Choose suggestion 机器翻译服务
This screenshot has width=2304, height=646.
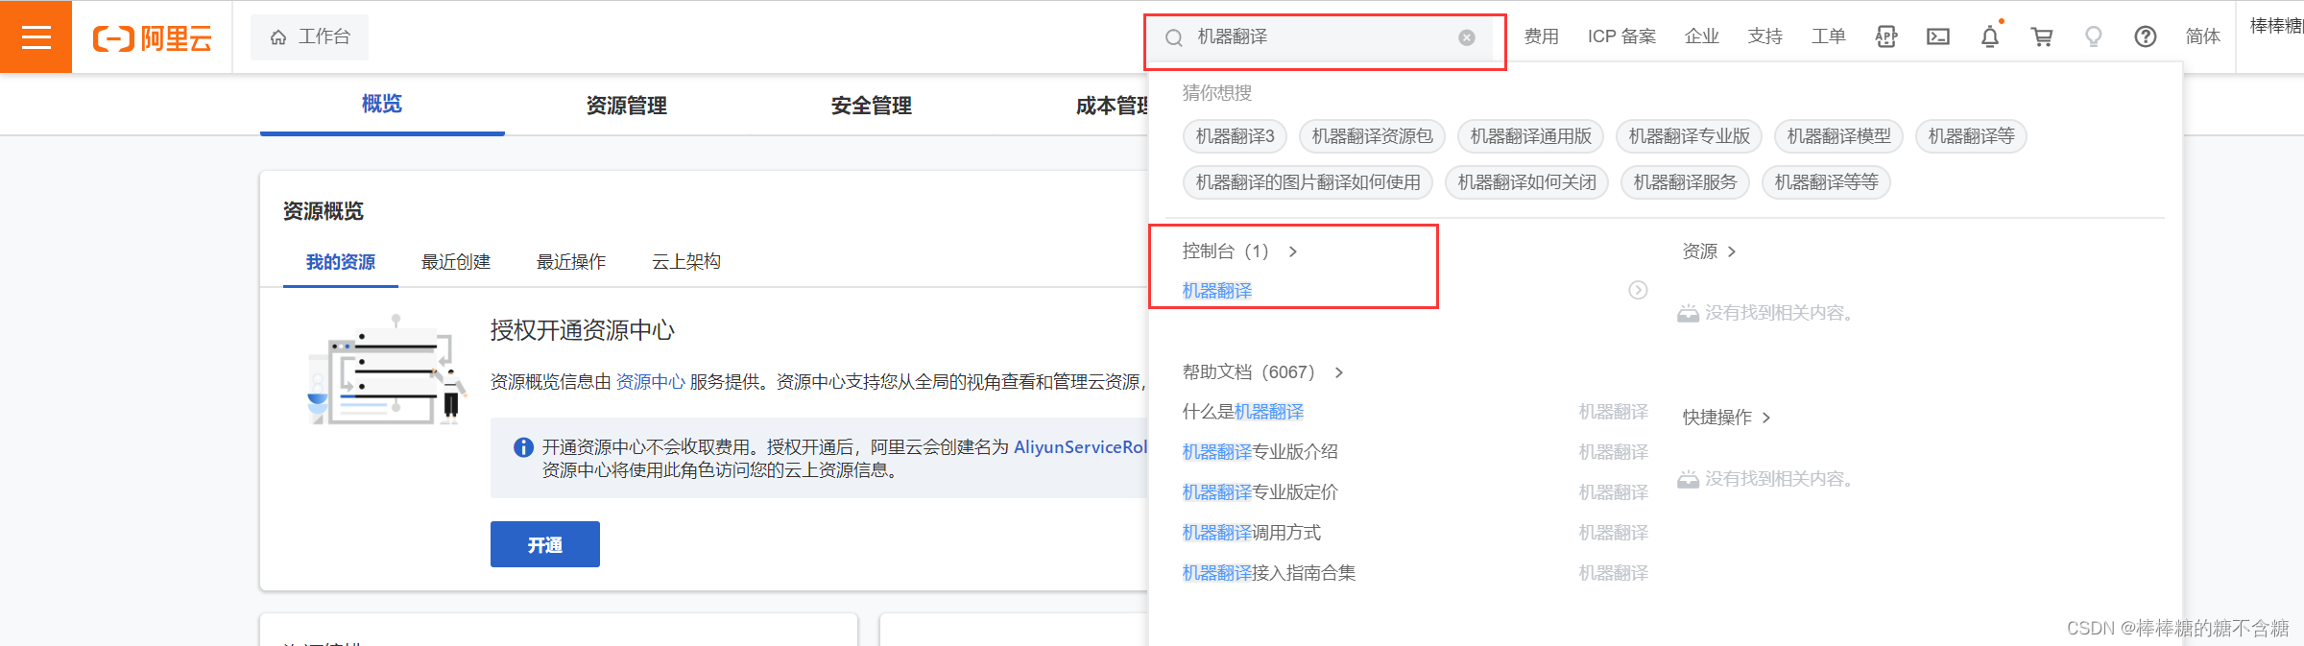click(x=1686, y=182)
